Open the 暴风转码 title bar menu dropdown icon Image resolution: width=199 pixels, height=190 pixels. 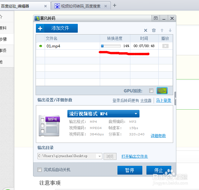point(156,19)
